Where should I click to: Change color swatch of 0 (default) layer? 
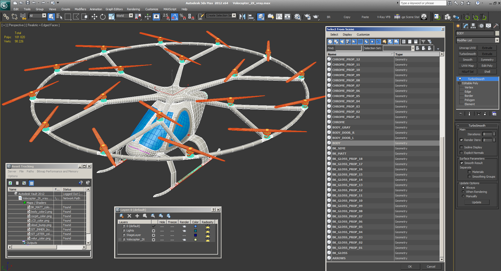195,226
